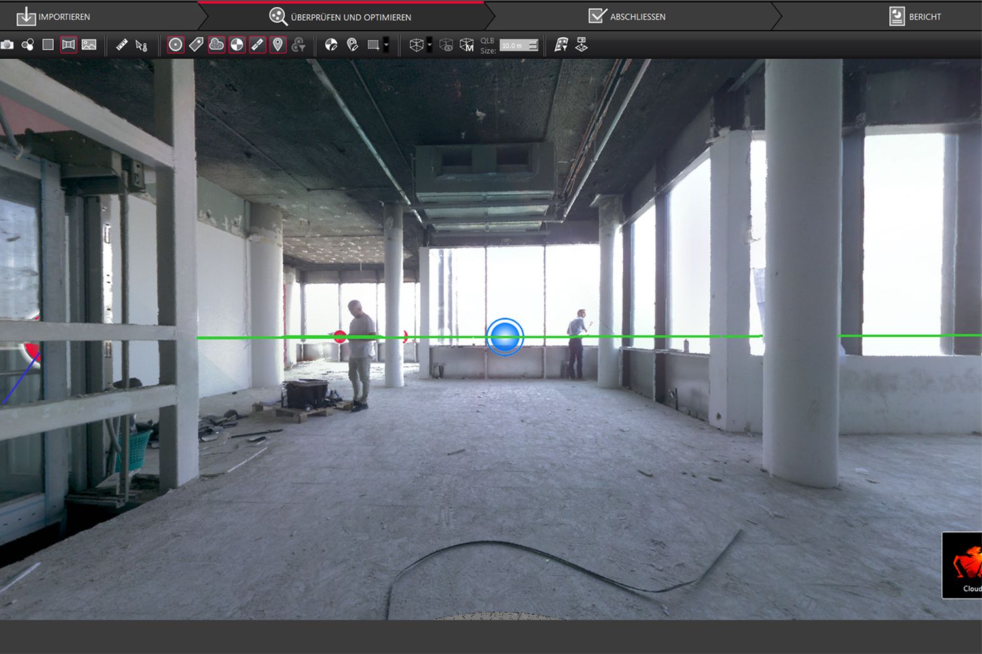Click the QLB Size value field

(514, 46)
